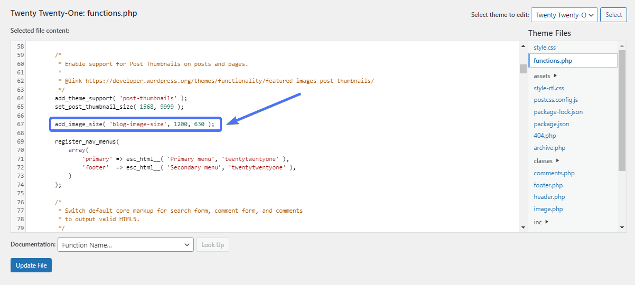This screenshot has height=285, width=635.
Task: Open package-lock.json file
Action: click(558, 112)
